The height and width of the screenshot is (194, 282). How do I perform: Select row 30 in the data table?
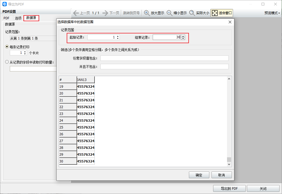tap(77, 161)
